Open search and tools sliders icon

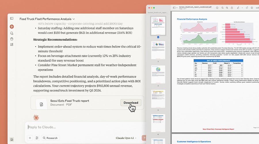tap(37, 138)
